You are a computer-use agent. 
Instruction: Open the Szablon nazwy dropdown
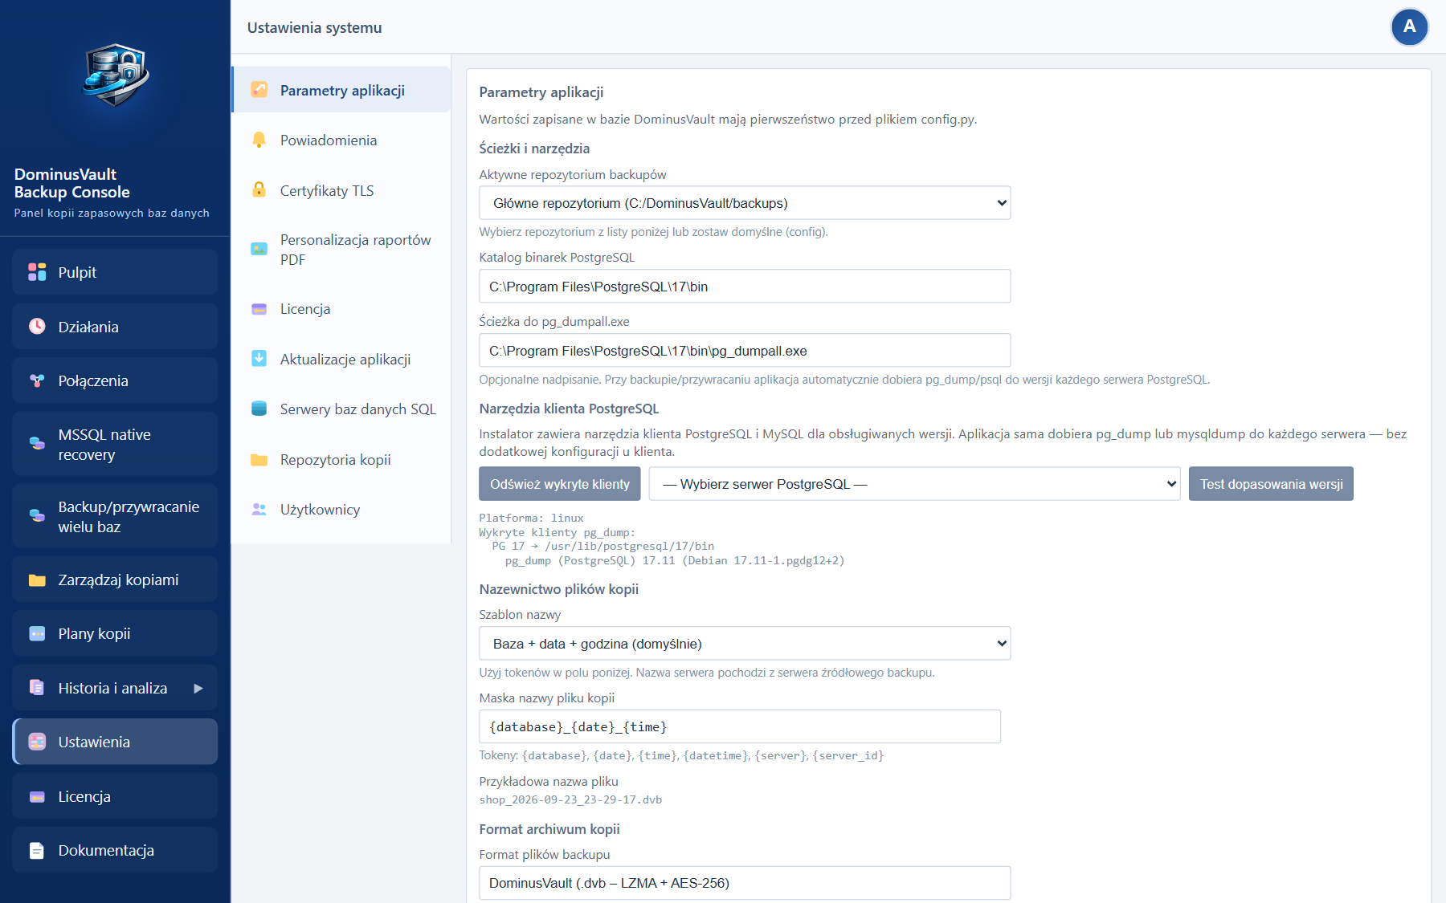[x=745, y=644]
